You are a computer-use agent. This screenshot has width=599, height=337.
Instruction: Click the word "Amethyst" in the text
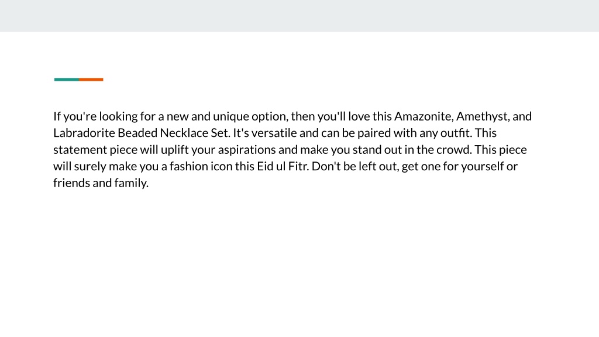coord(483,116)
